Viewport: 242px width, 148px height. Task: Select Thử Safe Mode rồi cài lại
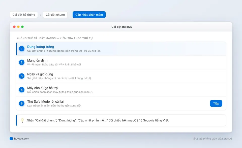121,103
